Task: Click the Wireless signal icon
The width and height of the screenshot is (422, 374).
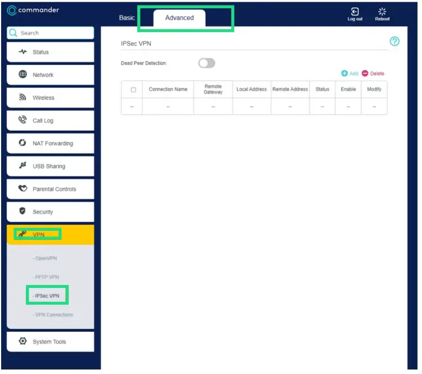Action: [x=23, y=97]
